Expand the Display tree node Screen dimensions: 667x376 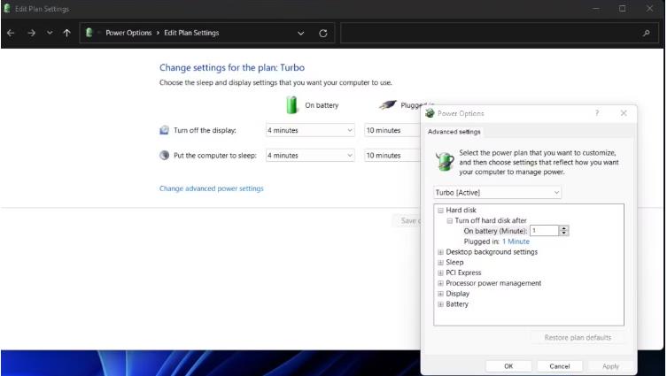(x=441, y=294)
